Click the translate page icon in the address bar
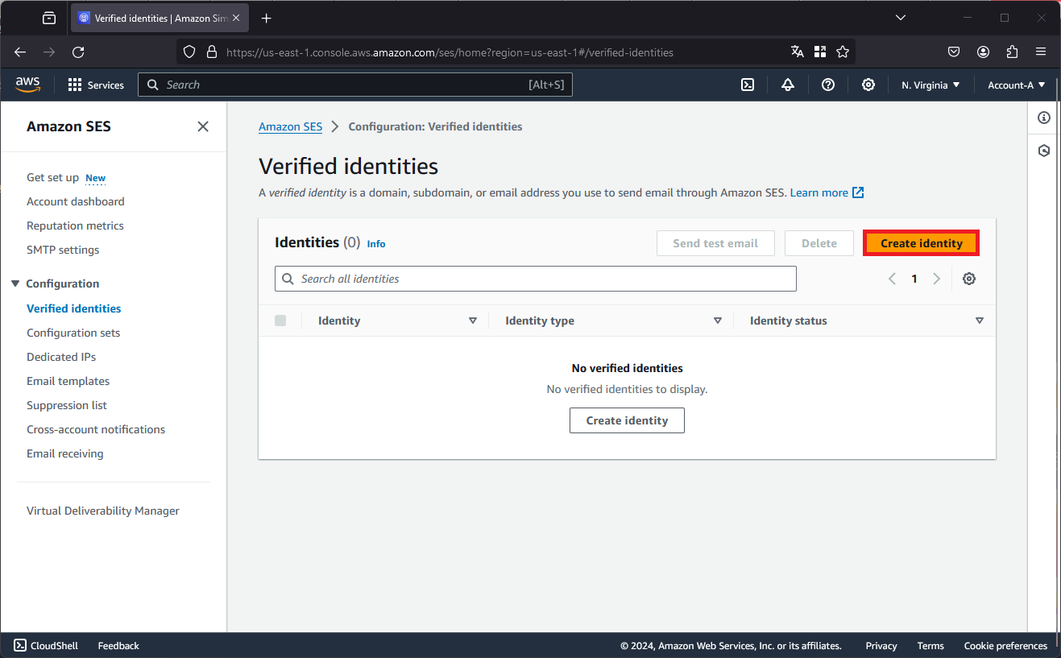1061x658 pixels. pyautogui.click(x=798, y=52)
